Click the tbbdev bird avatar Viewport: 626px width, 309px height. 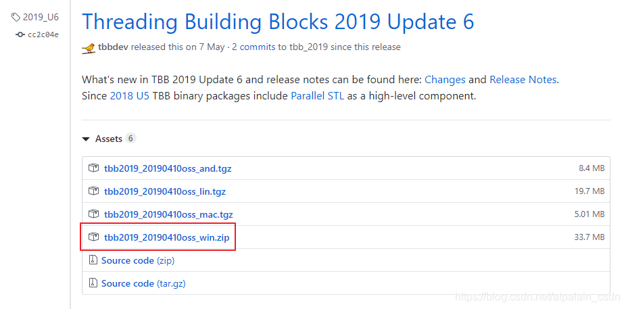click(89, 48)
